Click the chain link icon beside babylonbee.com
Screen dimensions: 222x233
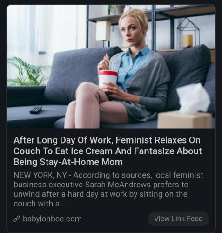pos(17,219)
